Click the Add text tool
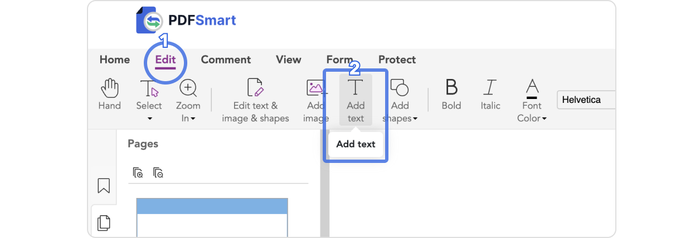The height and width of the screenshot is (238, 700). [x=356, y=100]
